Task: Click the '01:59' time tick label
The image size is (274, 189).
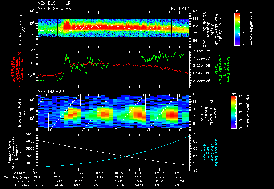Action: point(119,173)
